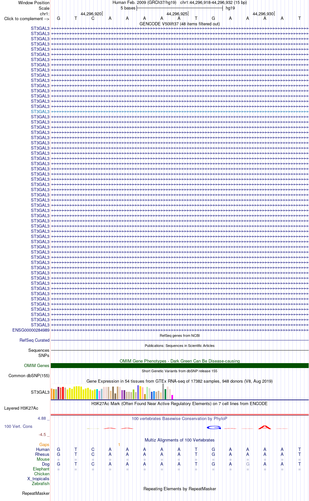Viewport: 309px width, 501px height.
Task: Click the 'Scale' track label
Action: click(x=44, y=8)
